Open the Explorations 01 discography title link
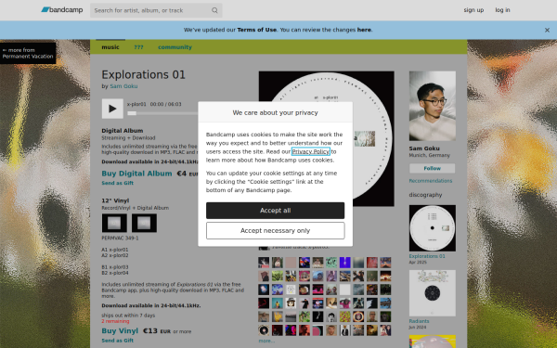This screenshot has height=348, width=557. 427,256
